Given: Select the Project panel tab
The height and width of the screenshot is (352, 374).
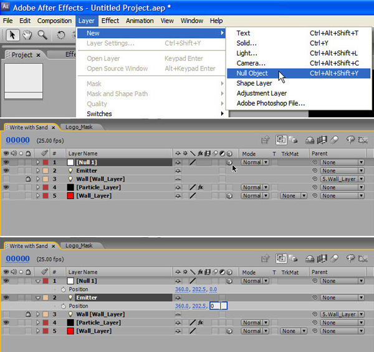Looking at the screenshot, I should tap(22, 55).
